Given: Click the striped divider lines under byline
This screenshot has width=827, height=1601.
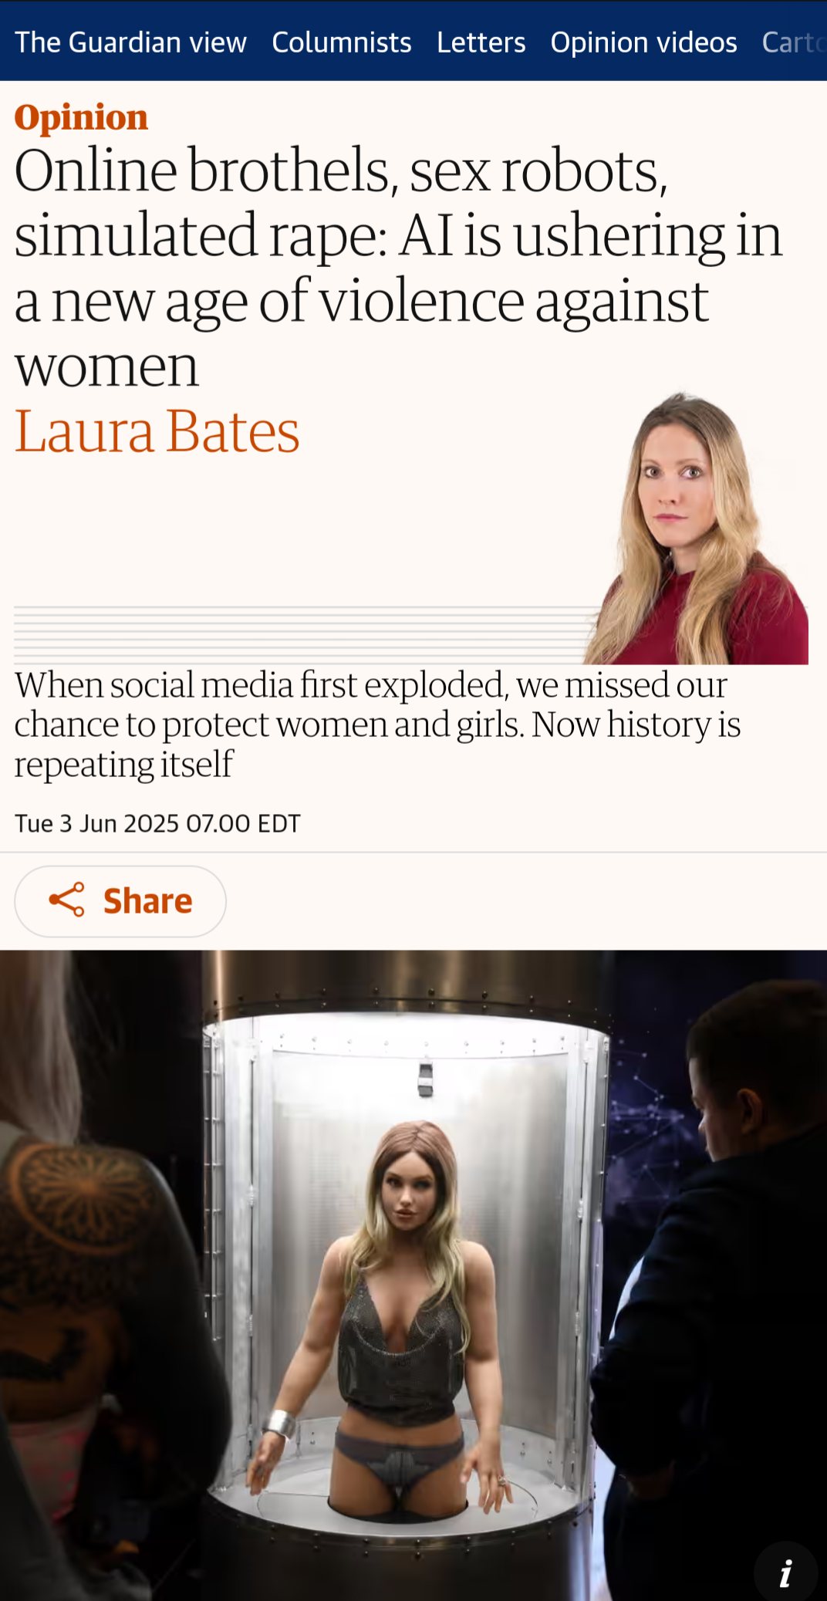Looking at the screenshot, I should (301, 635).
